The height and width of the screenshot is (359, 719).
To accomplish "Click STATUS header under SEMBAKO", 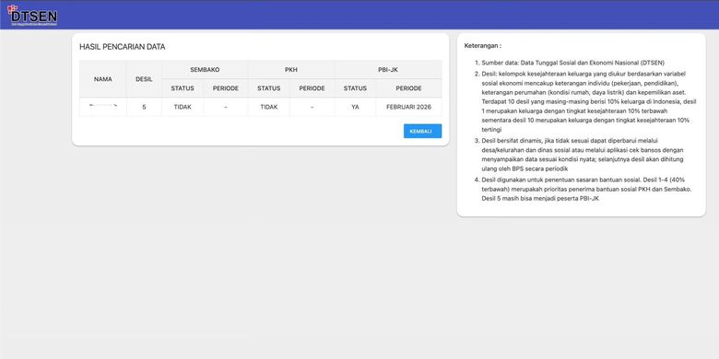I will click(x=183, y=88).
